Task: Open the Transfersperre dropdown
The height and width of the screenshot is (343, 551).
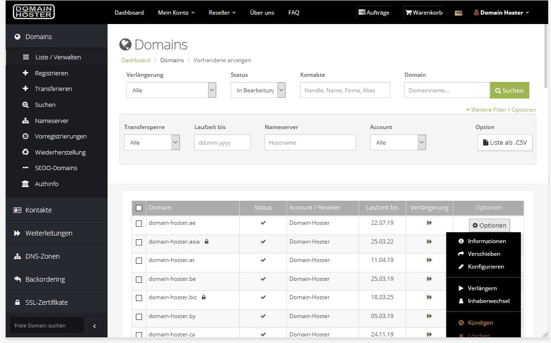Action: [152, 143]
